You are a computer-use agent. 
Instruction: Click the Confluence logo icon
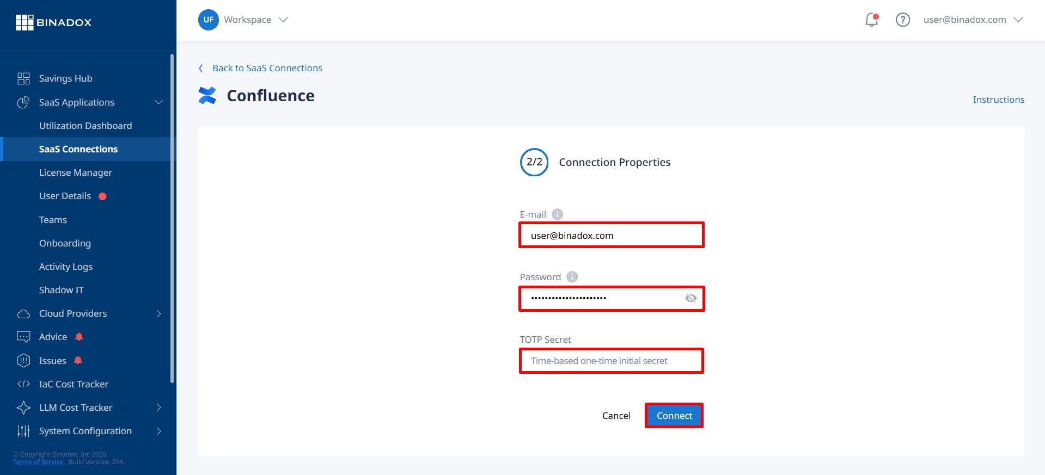click(x=207, y=96)
